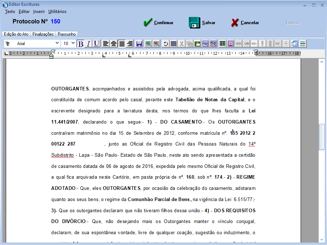Image resolution: width=327 pixels, height=245 pixels.
Task: Open the font size 10 dropdown
Action: 73,43
